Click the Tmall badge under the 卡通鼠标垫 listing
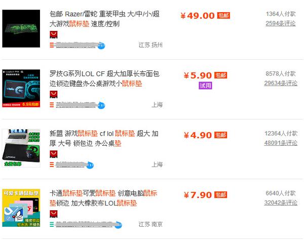Image resolution: width=304 pixels, height=241 pixels. coord(54,214)
